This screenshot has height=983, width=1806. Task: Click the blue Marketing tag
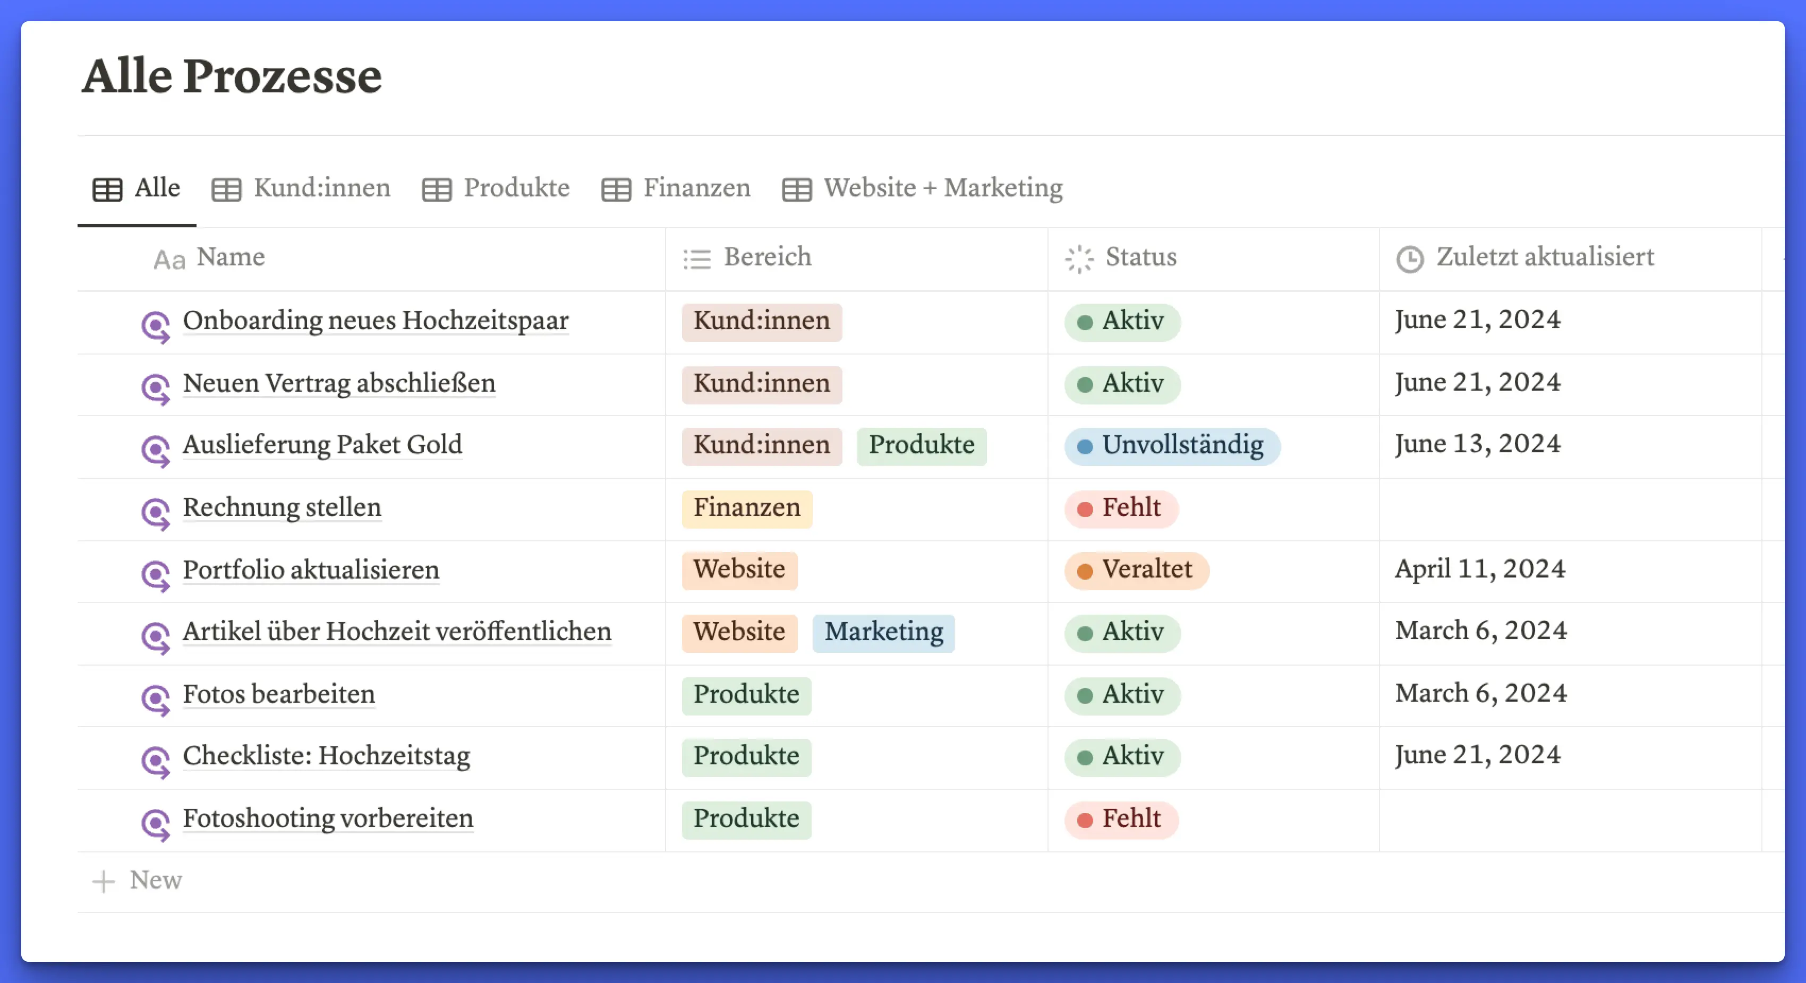(883, 632)
